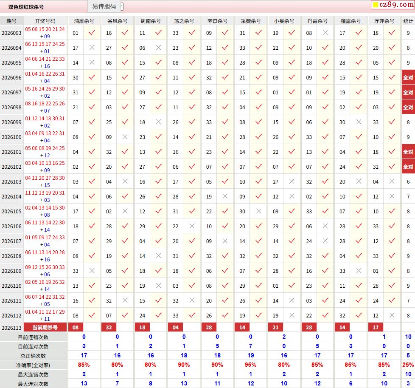Click the red 17 kill number for 浮萍
415x388 pixels.
(376, 327)
